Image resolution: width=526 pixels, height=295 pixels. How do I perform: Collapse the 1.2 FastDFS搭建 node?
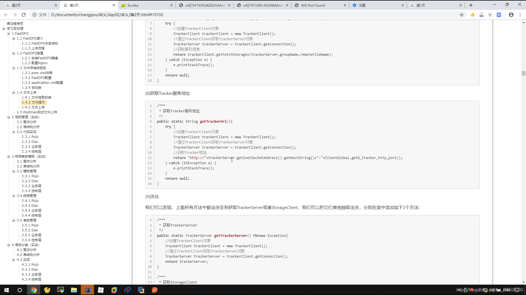coord(13,53)
